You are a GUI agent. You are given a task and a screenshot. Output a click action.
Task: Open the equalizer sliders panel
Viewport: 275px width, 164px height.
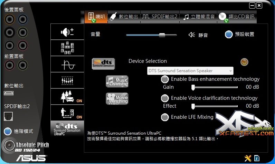coord(67,80)
